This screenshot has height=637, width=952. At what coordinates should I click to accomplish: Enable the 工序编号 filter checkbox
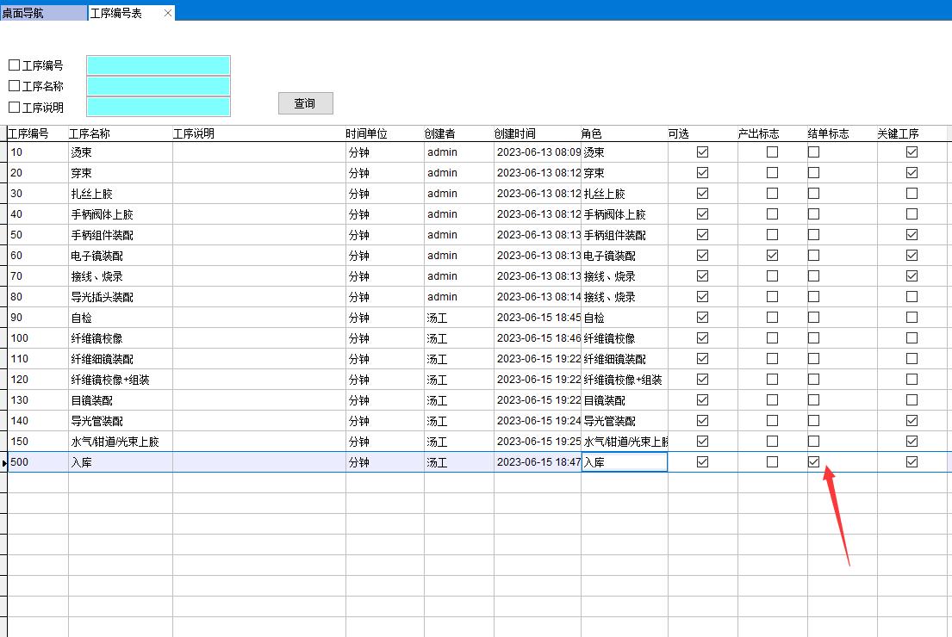point(14,65)
